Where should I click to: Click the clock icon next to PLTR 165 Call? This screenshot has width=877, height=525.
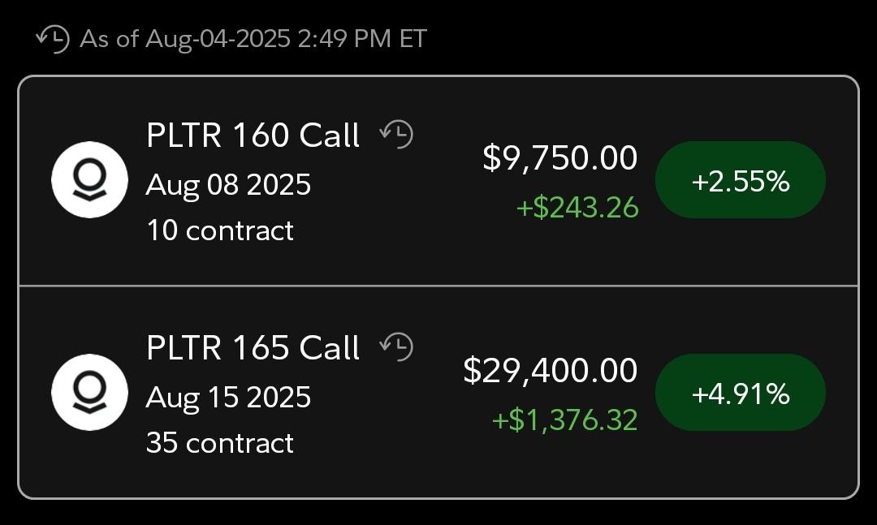pyautogui.click(x=396, y=346)
